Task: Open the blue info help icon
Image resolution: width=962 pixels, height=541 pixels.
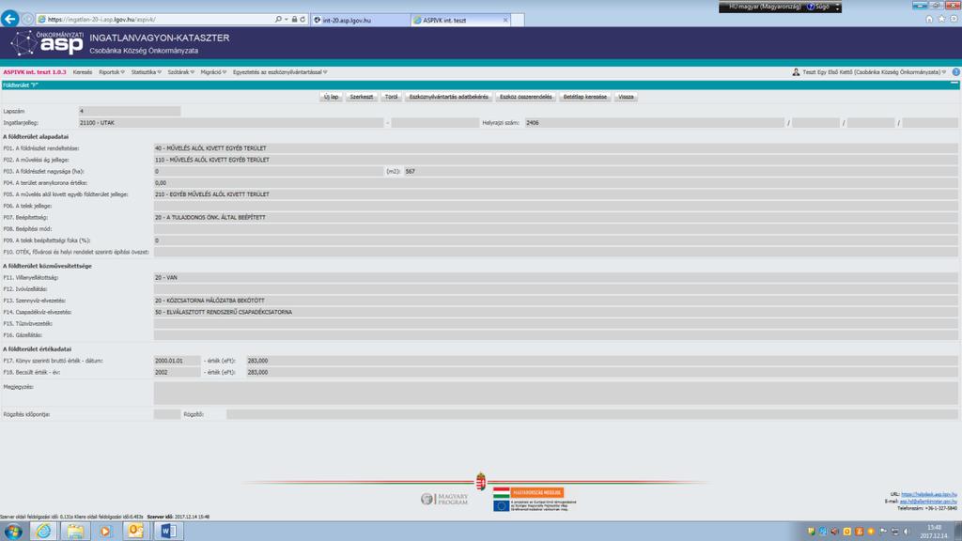Action: point(955,71)
